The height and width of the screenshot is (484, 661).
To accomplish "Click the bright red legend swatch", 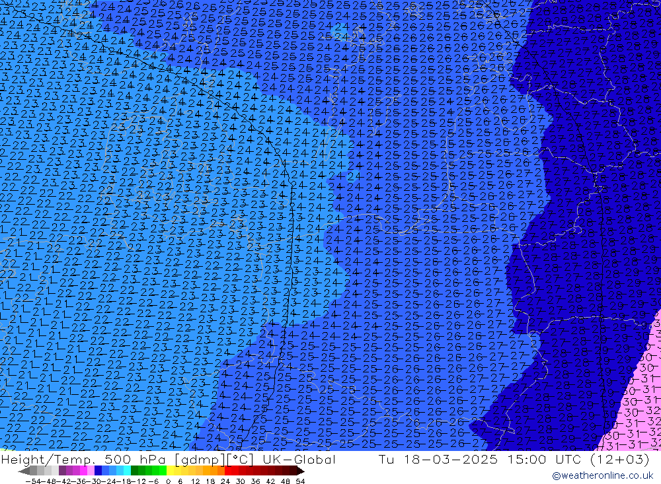I will pos(228,471).
